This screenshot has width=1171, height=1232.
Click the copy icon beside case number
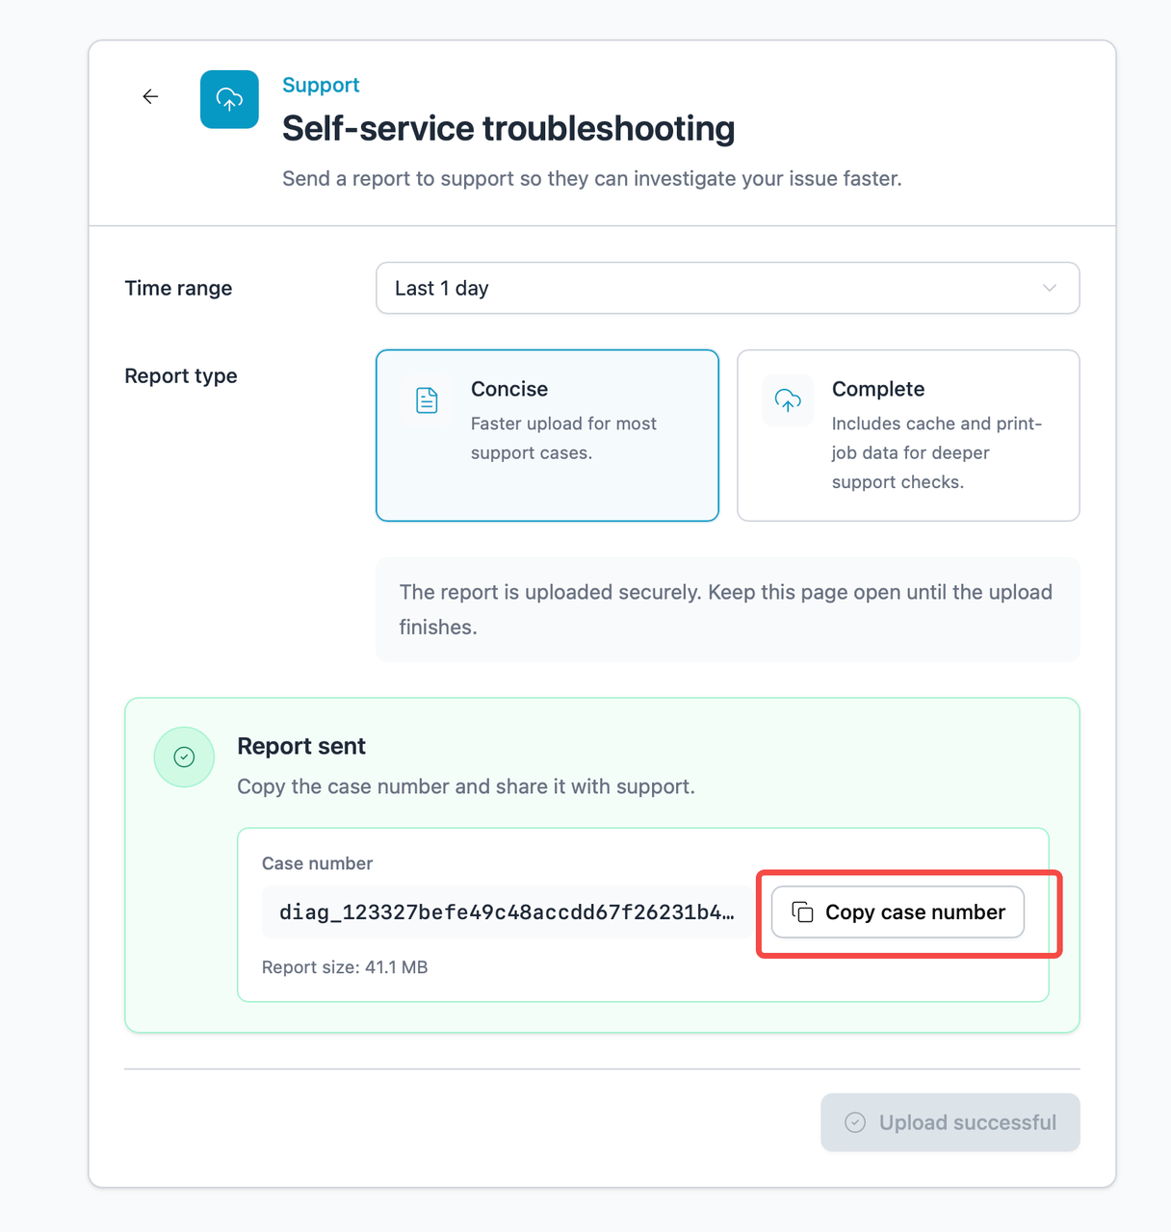pos(802,911)
